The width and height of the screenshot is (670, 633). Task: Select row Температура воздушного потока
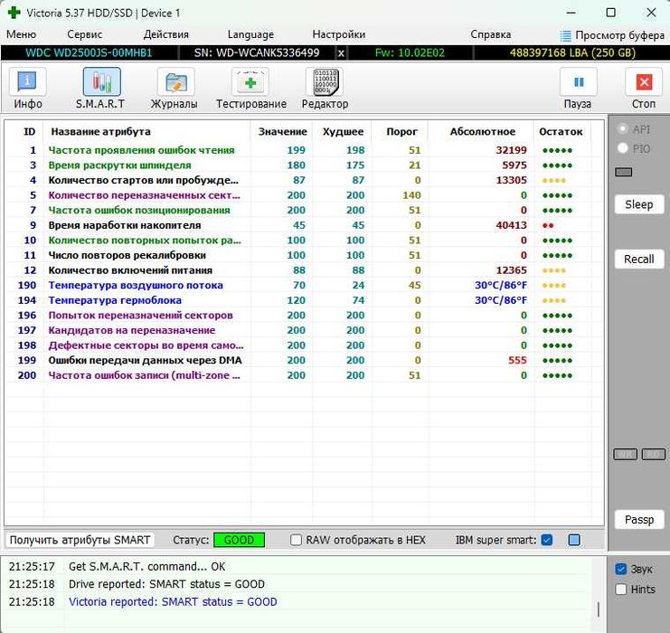pos(304,285)
